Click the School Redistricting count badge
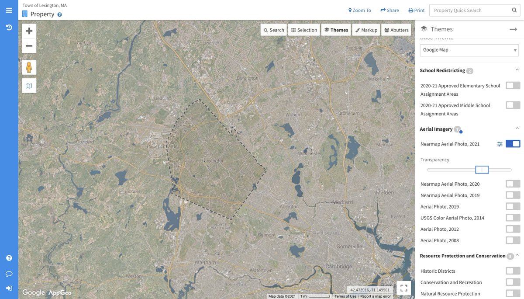Viewport: 524px width, 299px height. tap(469, 71)
